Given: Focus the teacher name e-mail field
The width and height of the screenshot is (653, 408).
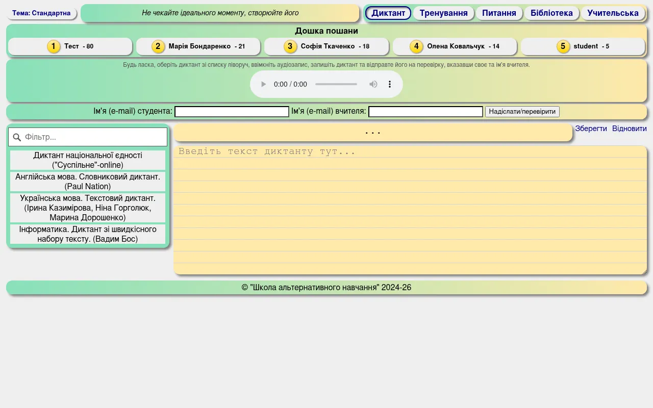Looking at the screenshot, I should [x=425, y=112].
